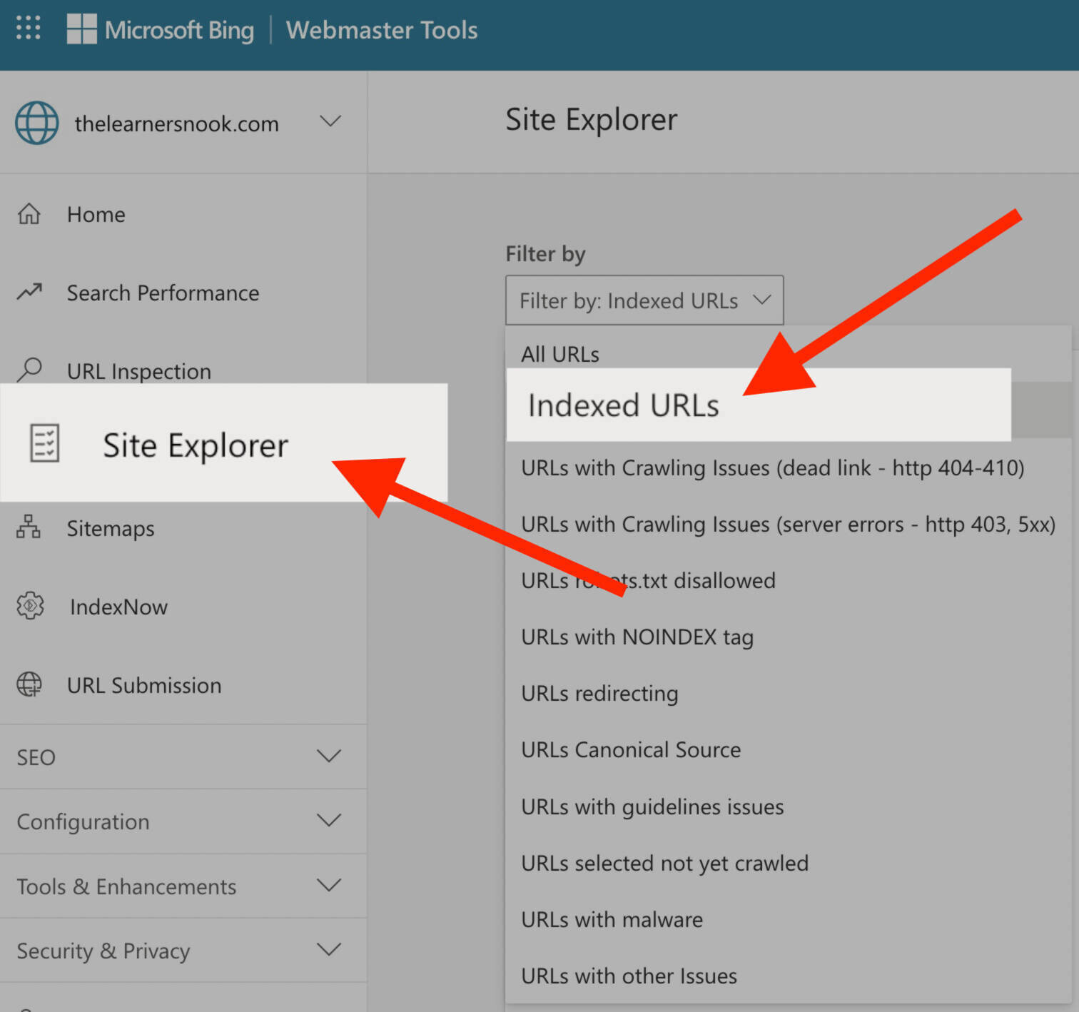Screen dimensions: 1079x1012
Task: Choose 'URLs with NOINDEX tag' filter option
Action: click(637, 637)
